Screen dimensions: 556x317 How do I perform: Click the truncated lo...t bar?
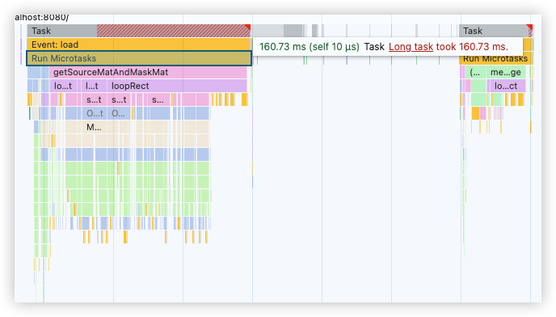pyautogui.click(x=63, y=86)
